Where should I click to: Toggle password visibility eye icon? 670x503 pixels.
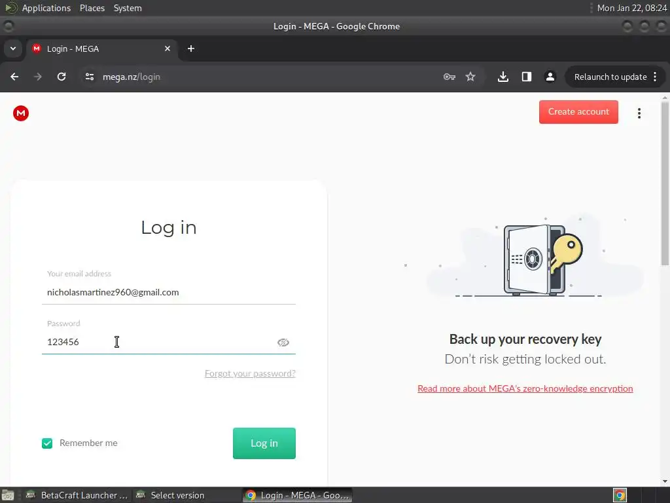pyautogui.click(x=283, y=342)
